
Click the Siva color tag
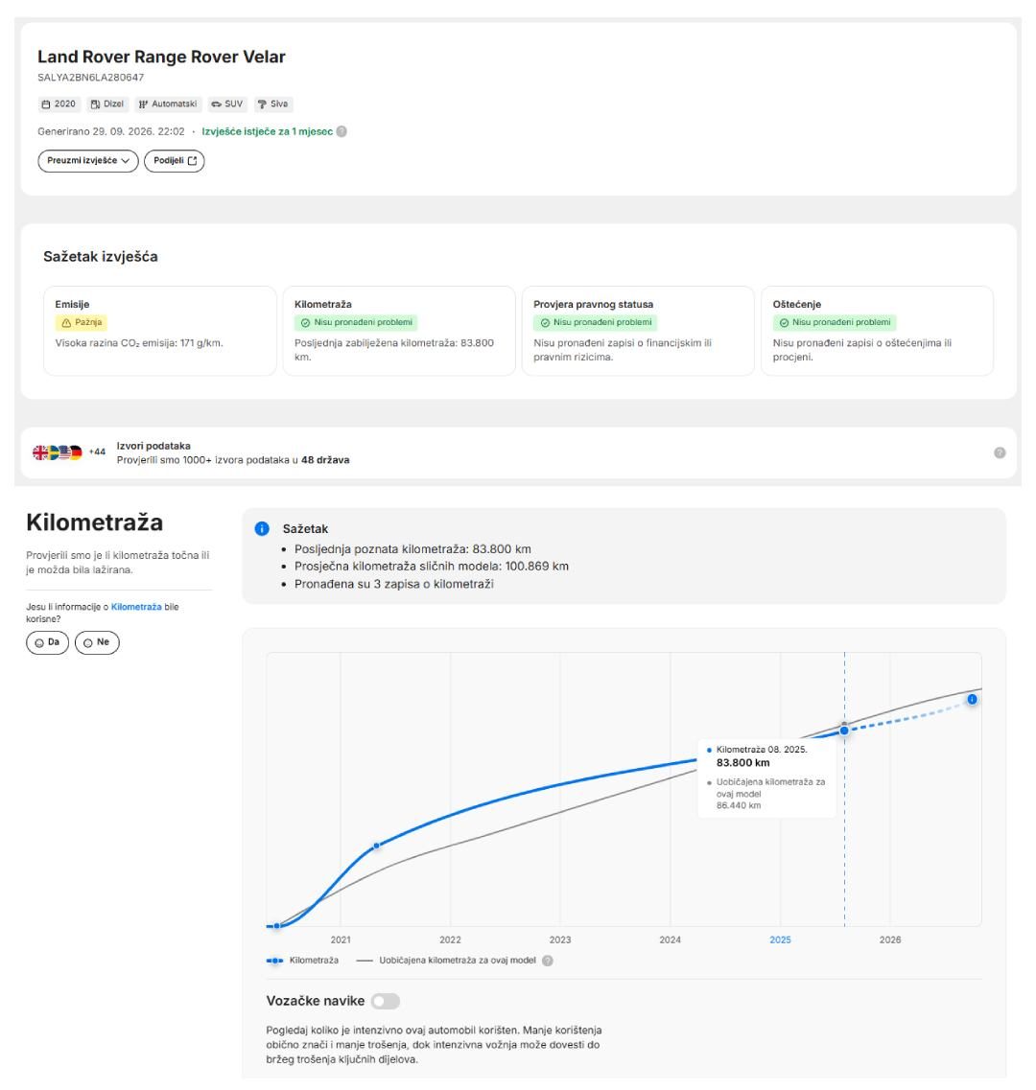point(272,104)
